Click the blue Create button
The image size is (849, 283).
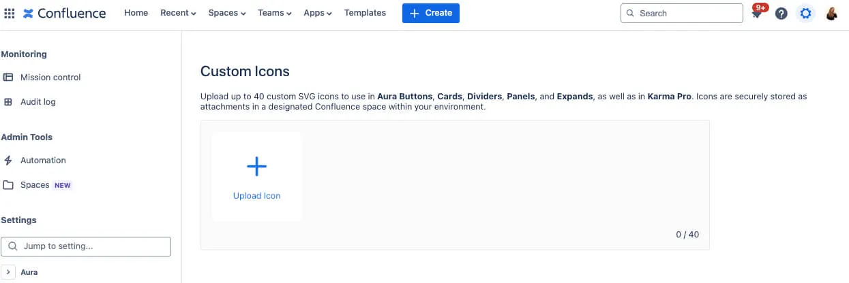pos(431,13)
